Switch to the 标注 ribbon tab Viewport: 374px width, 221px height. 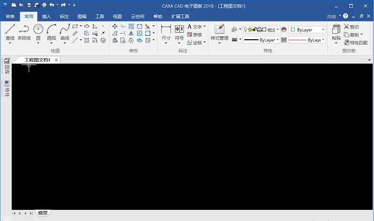pyautogui.click(x=64, y=17)
